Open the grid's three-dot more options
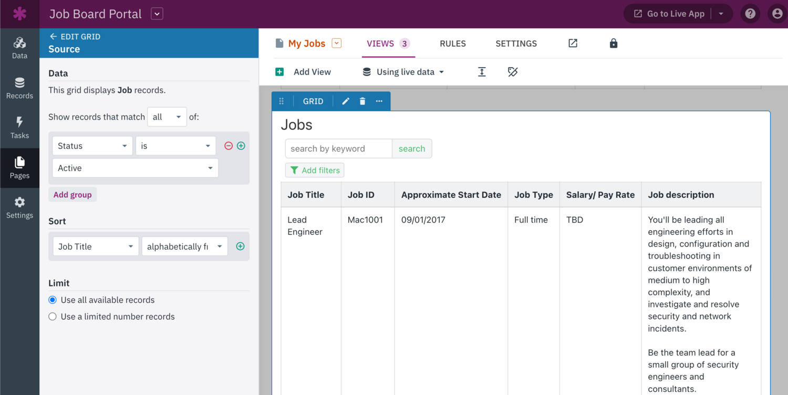Screen dimensions: 788x395 pos(379,101)
